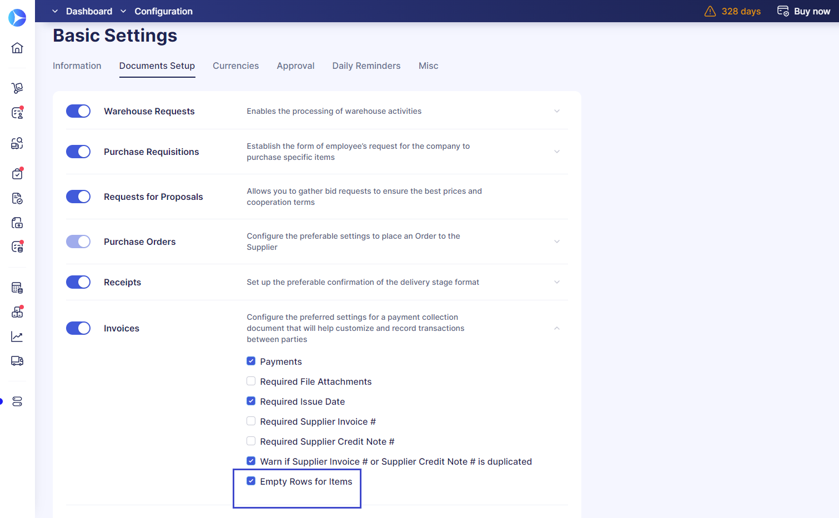Open the Dashboard dropdown arrow

[x=55, y=11]
